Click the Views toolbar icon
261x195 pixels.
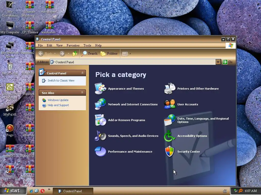125,54
